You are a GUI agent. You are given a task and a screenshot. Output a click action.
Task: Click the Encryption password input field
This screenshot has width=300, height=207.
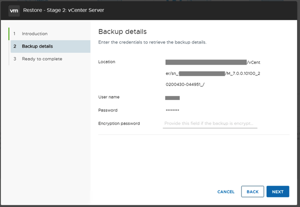[x=210, y=123]
